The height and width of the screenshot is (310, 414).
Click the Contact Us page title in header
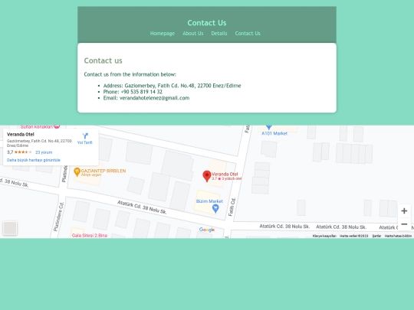pyautogui.click(x=207, y=23)
